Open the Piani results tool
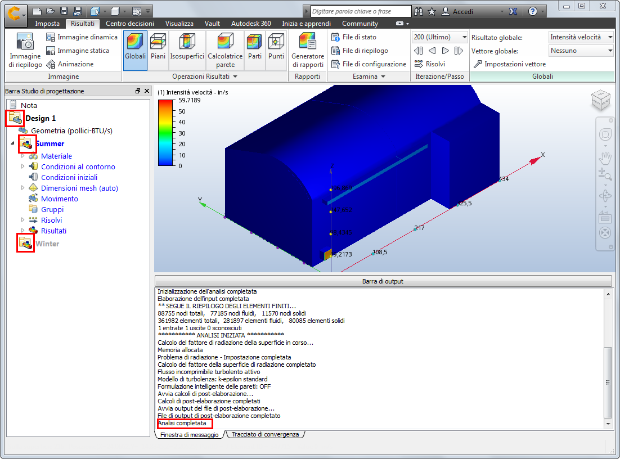 pyautogui.click(x=158, y=51)
